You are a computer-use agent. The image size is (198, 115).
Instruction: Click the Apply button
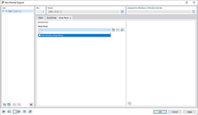[x=189, y=112]
